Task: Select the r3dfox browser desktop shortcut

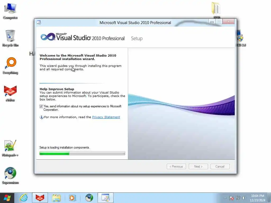Action: click(x=10, y=93)
